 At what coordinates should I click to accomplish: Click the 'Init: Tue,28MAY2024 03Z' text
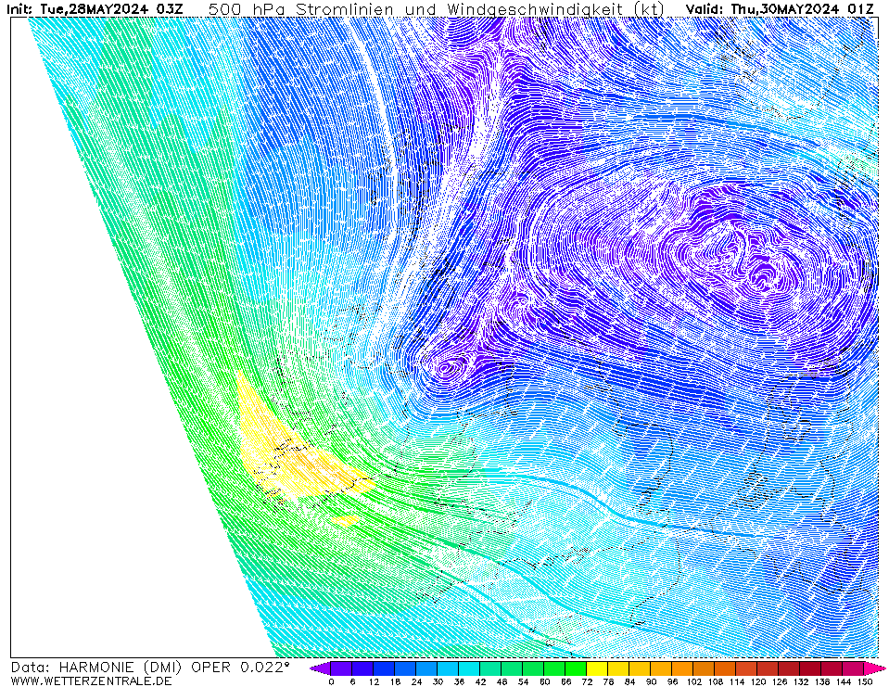(95, 8)
